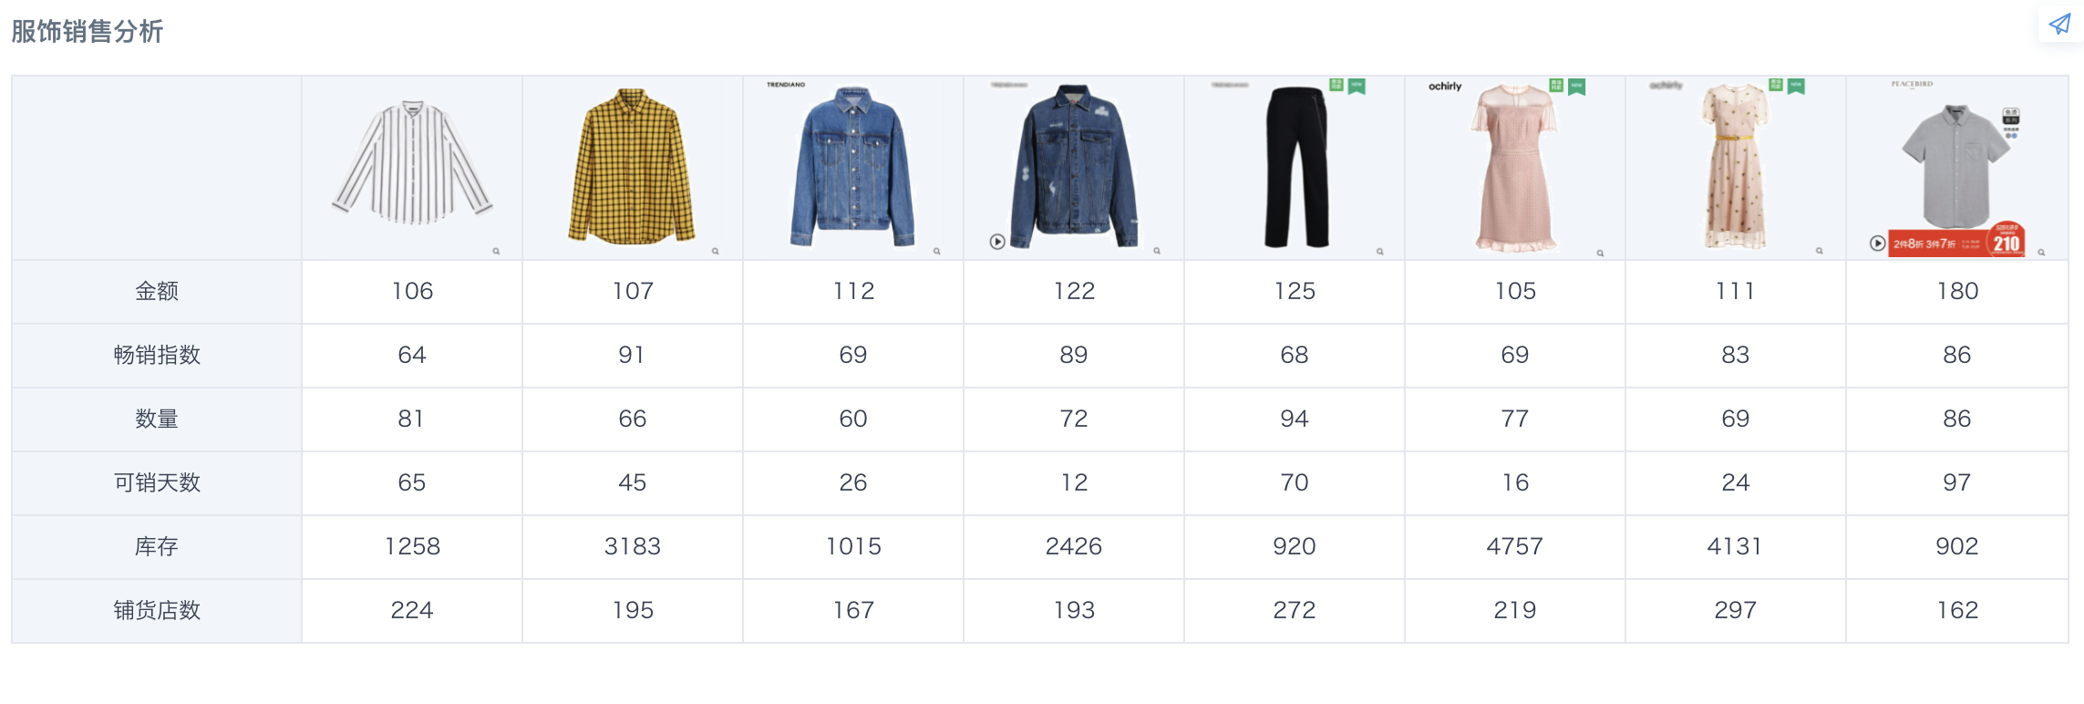Open the striped white shirt thumbnail
Viewport: 2084px width, 704px height.
pyautogui.click(x=412, y=168)
